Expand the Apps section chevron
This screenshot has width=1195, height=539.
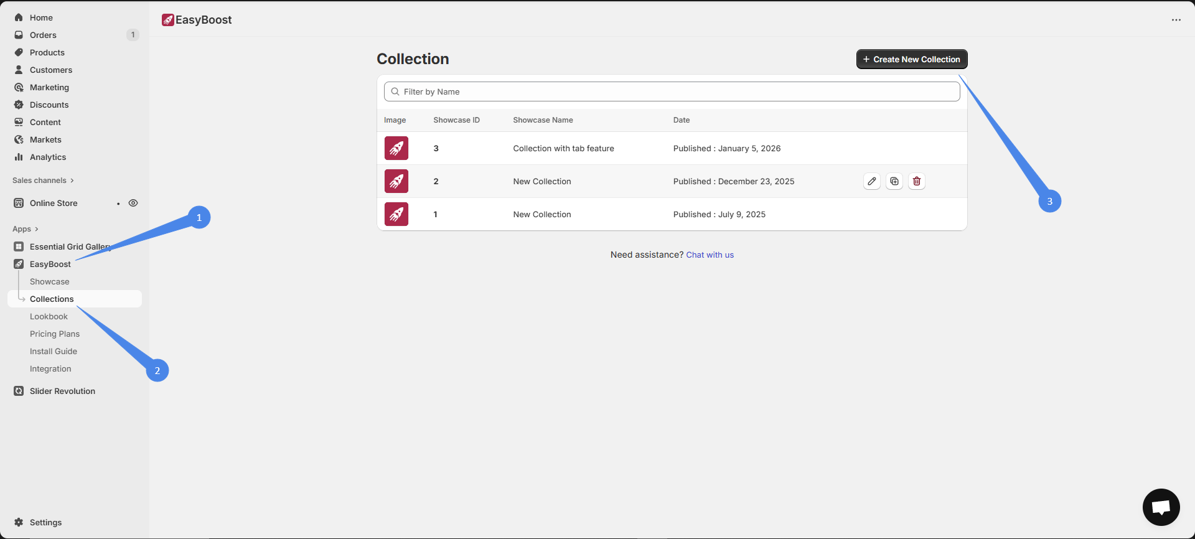tap(37, 229)
